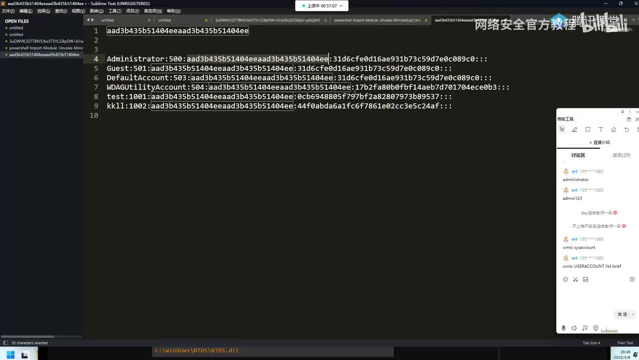This screenshot has width=639, height=360.
Task: Click + 直播介绍 link
Action: (x=599, y=142)
